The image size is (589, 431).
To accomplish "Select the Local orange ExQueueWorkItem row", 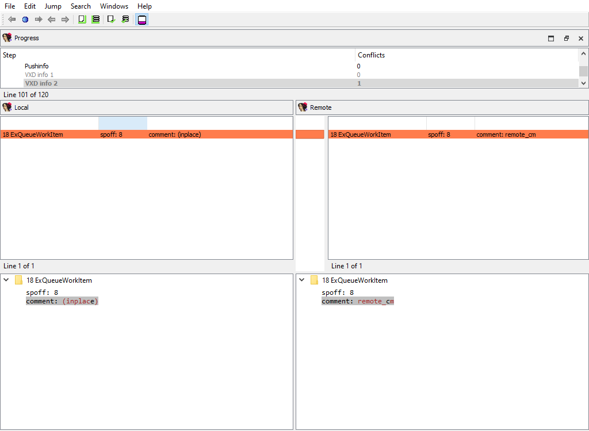I will [115, 134].
